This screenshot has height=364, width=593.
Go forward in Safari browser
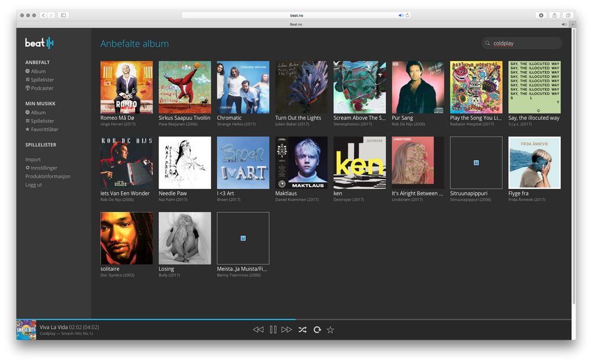51,15
